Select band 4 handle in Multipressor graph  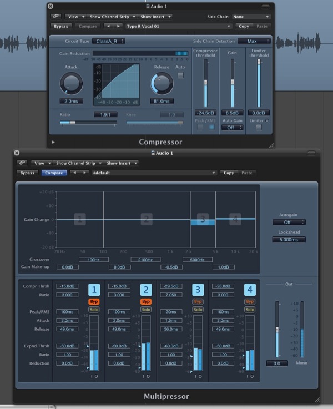(x=235, y=219)
